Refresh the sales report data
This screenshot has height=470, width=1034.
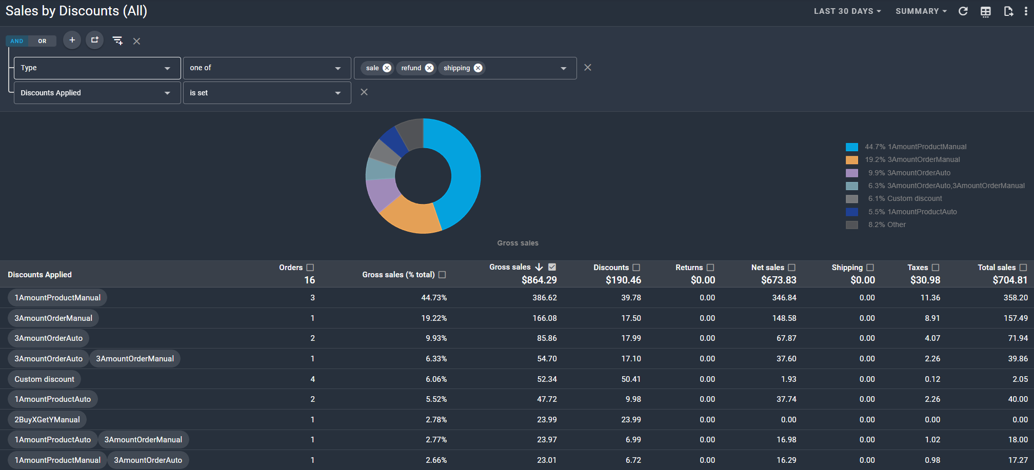[x=963, y=11]
